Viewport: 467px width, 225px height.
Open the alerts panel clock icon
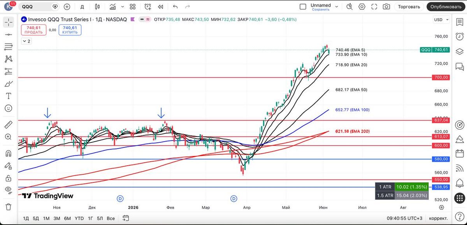pyautogui.click(x=460, y=36)
